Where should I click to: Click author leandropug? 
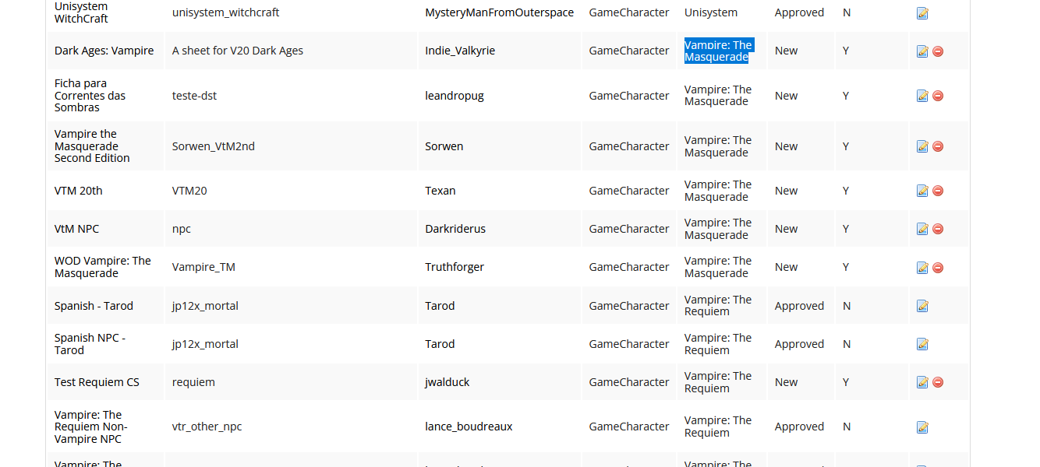(455, 96)
